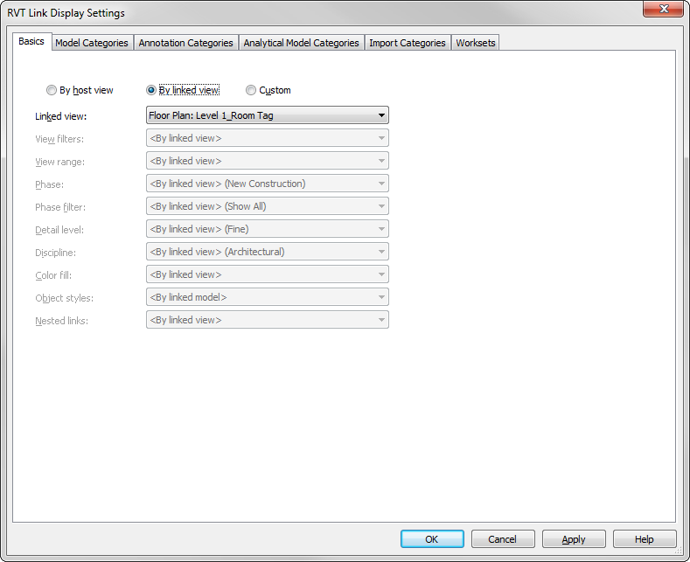Open the Import Categories tab
The width and height of the screenshot is (690, 562).
coord(408,43)
